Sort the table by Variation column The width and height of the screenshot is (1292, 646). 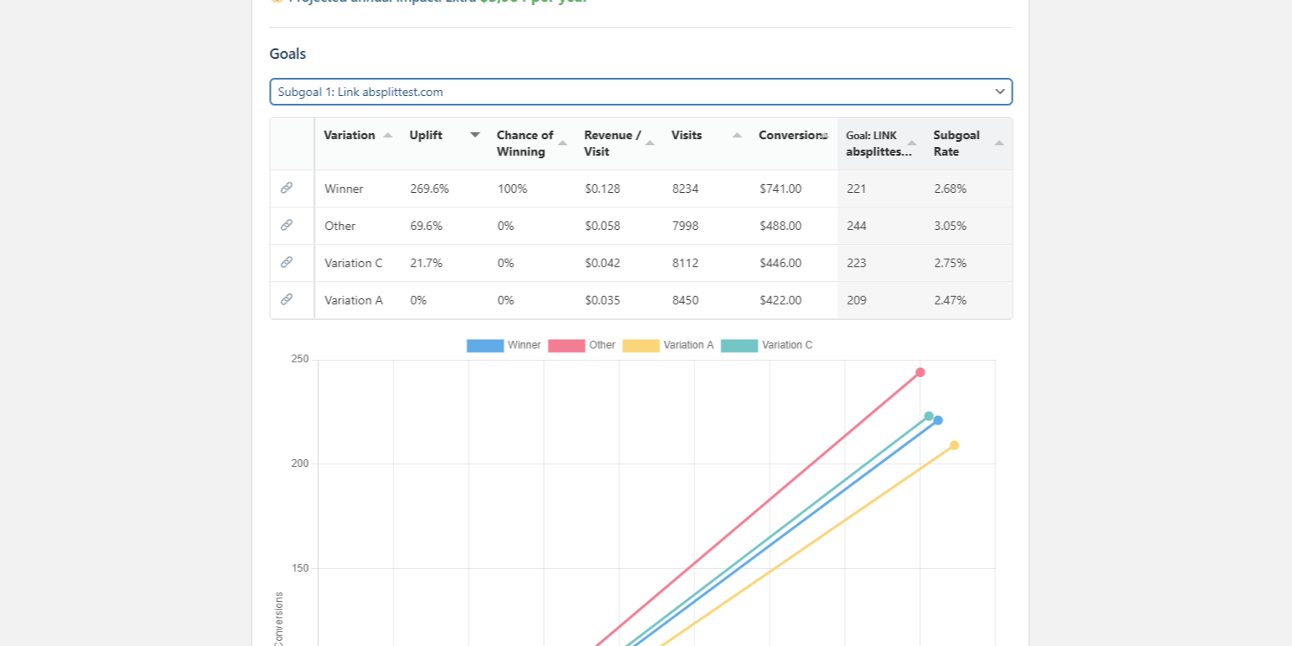(x=387, y=135)
